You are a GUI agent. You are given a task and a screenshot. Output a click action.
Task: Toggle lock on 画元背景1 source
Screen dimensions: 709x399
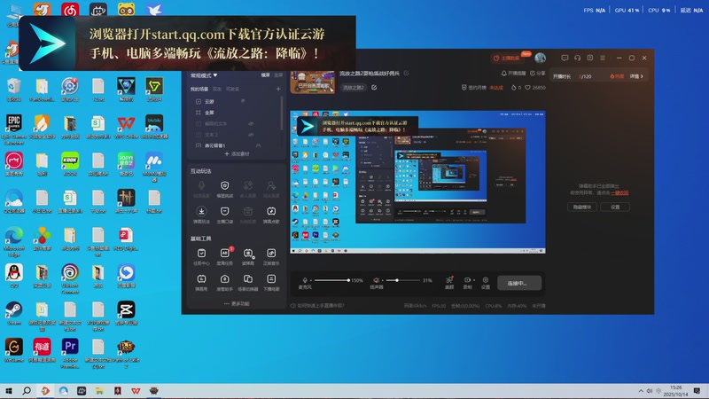click(258, 145)
